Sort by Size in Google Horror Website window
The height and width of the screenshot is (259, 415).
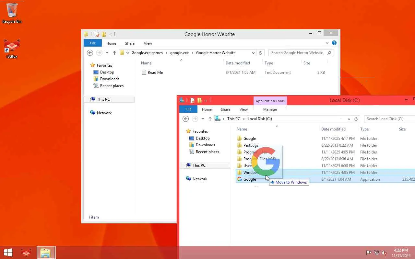coord(307,63)
